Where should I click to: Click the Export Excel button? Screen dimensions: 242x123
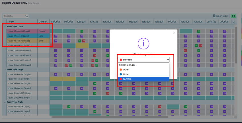coord(221,16)
